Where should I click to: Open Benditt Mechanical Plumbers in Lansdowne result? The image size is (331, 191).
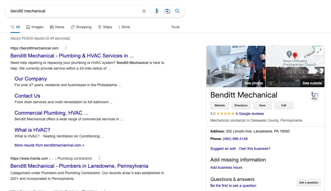(79, 166)
